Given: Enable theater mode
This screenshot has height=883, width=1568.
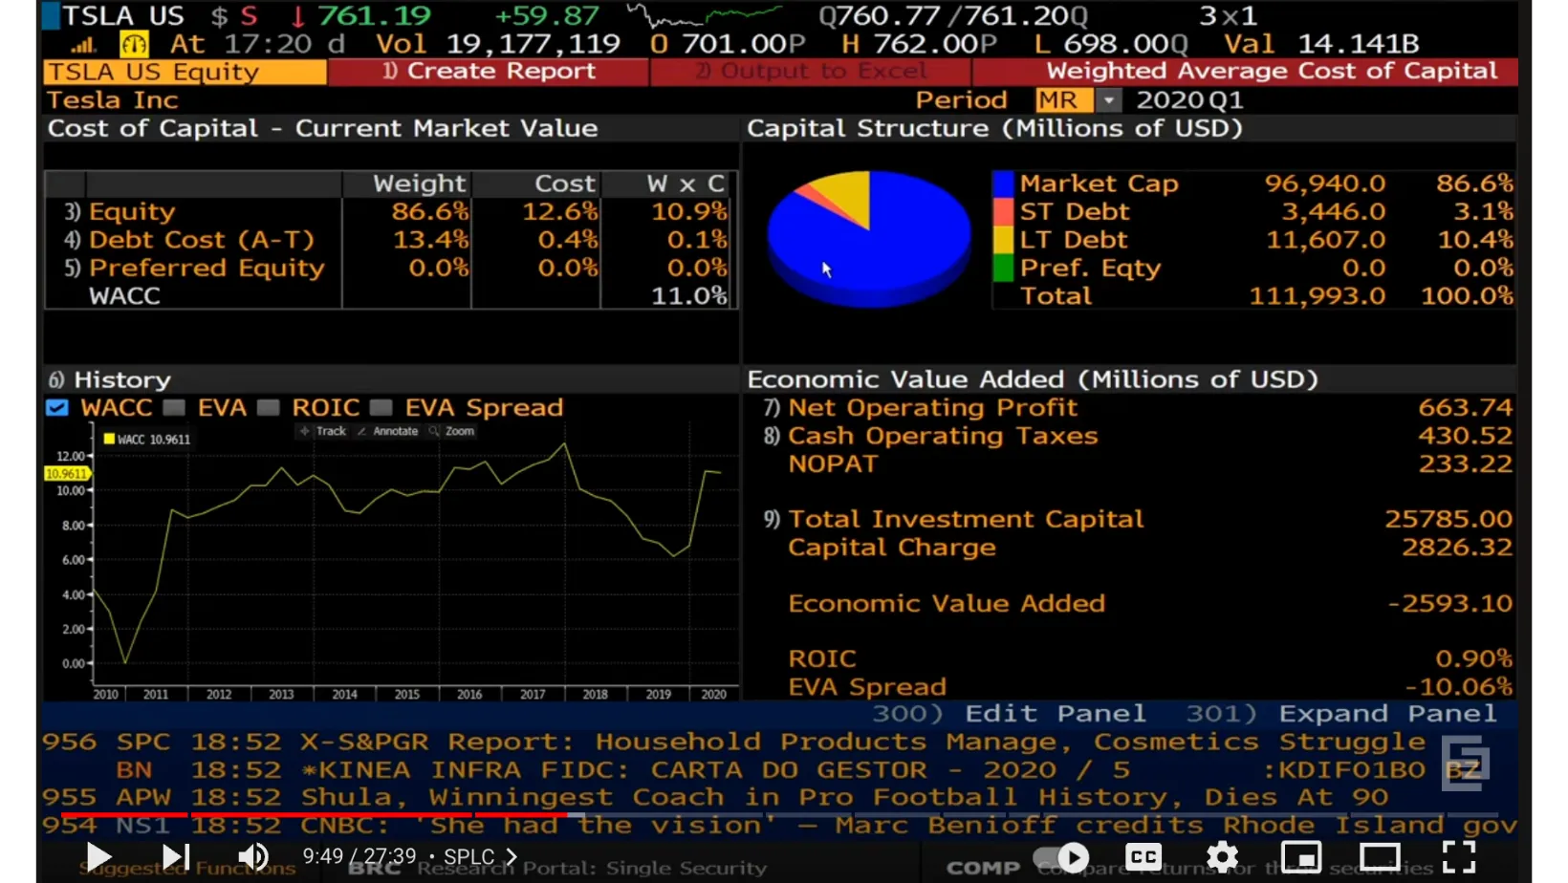Looking at the screenshot, I should 1380,857.
